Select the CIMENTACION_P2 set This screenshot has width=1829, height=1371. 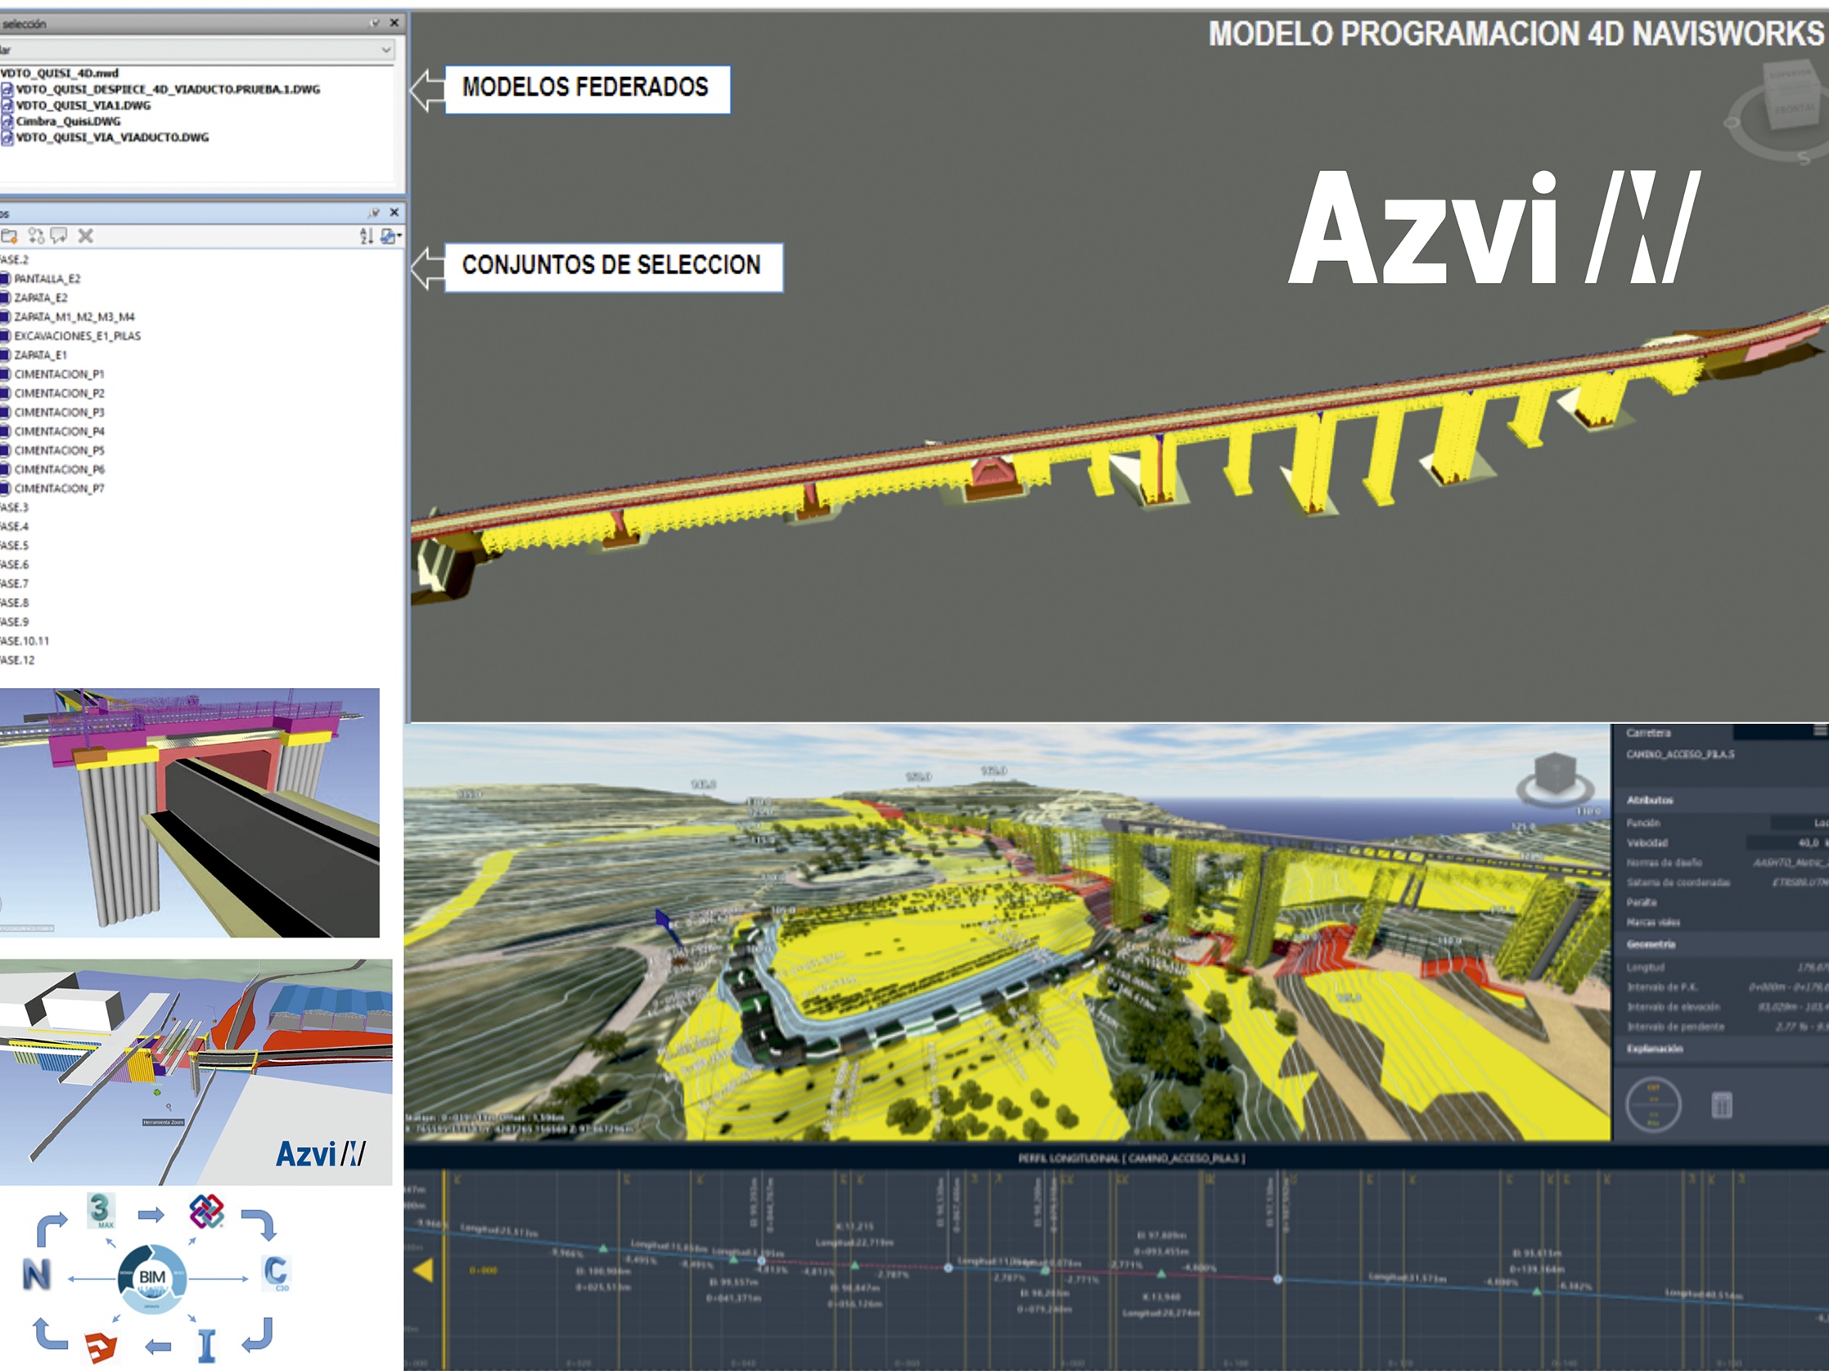click(60, 393)
